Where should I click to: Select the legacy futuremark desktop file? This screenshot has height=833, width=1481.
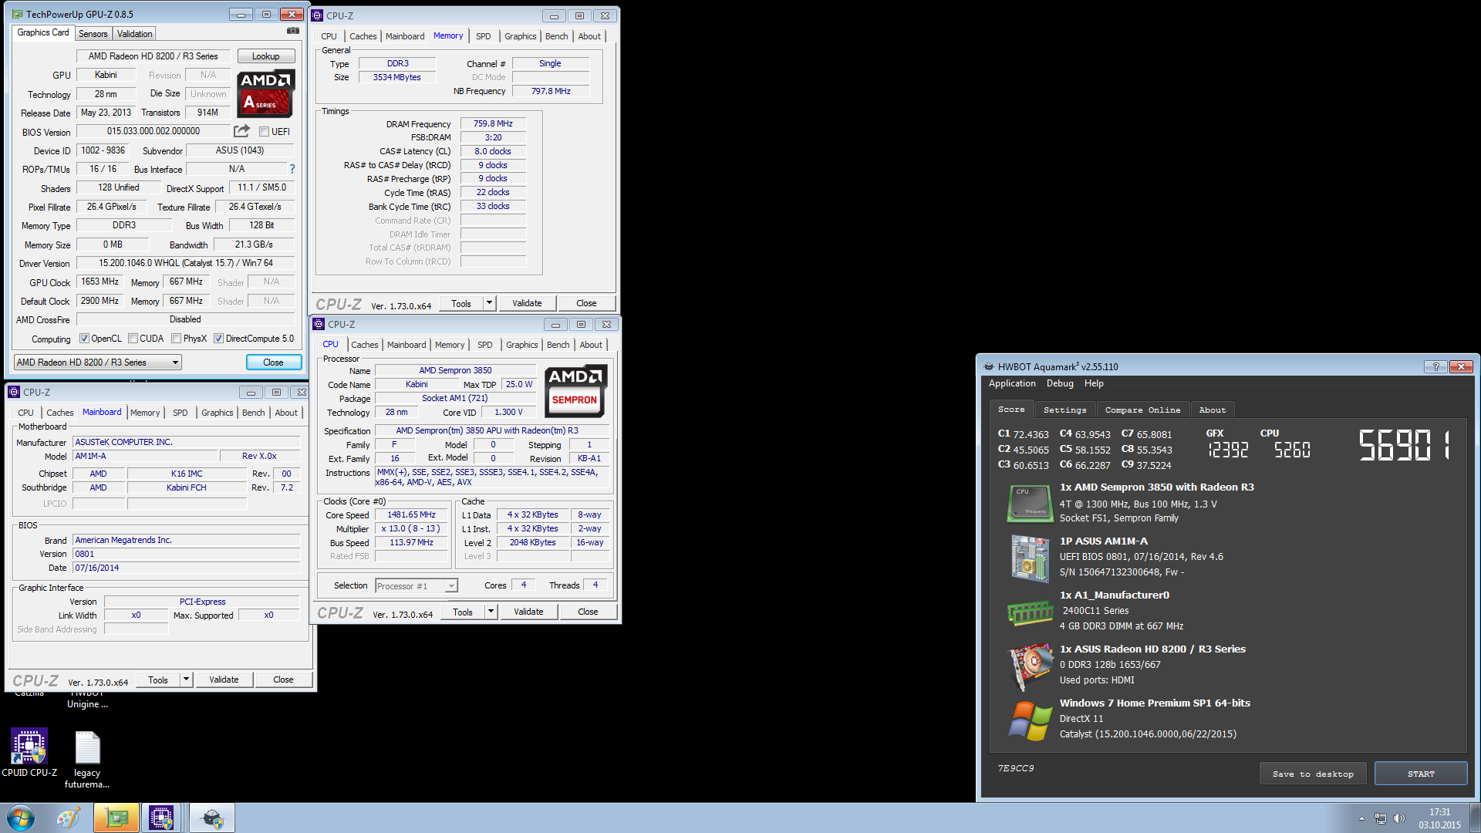87,760
